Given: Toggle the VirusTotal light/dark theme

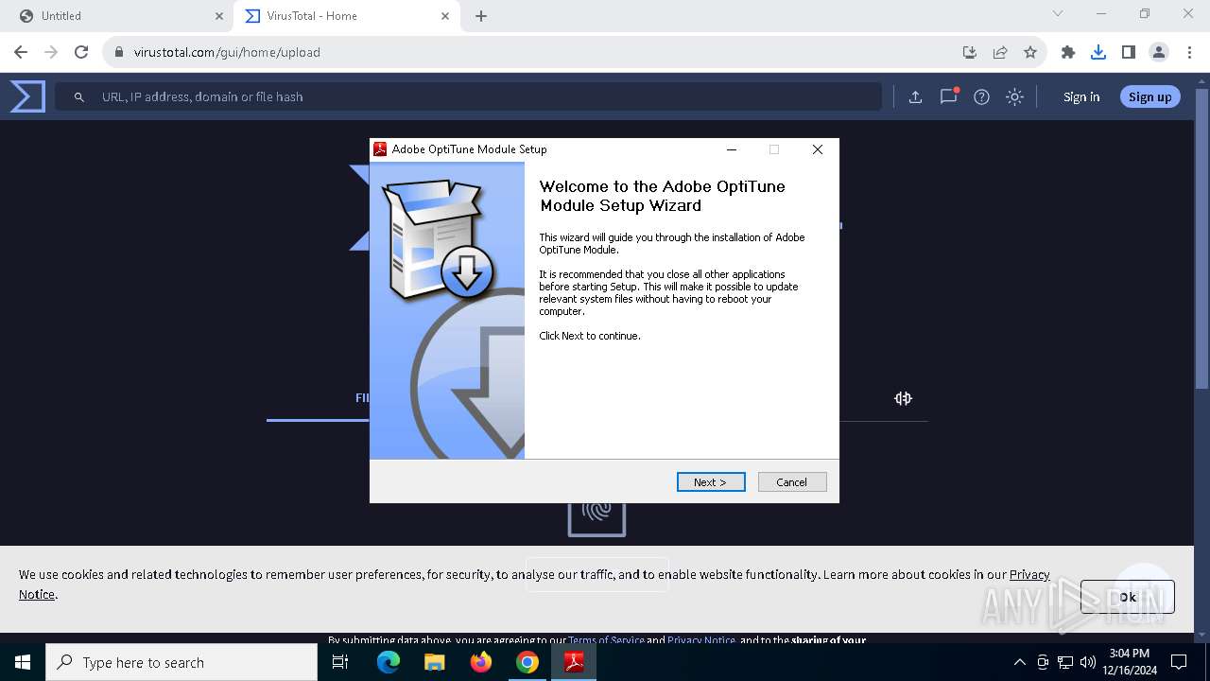Looking at the screenshot, I should click(x=1014, y=96).
